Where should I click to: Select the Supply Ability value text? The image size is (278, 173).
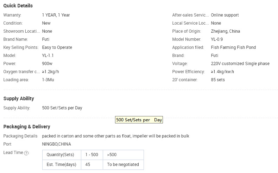62,108
